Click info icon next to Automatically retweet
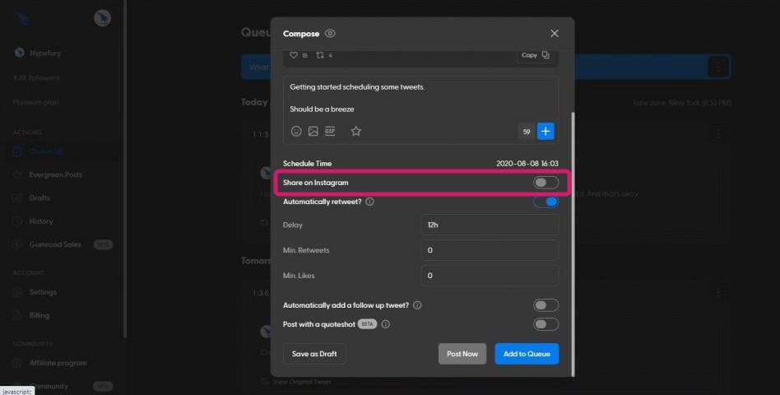The image size is (780, 395). 369,202
